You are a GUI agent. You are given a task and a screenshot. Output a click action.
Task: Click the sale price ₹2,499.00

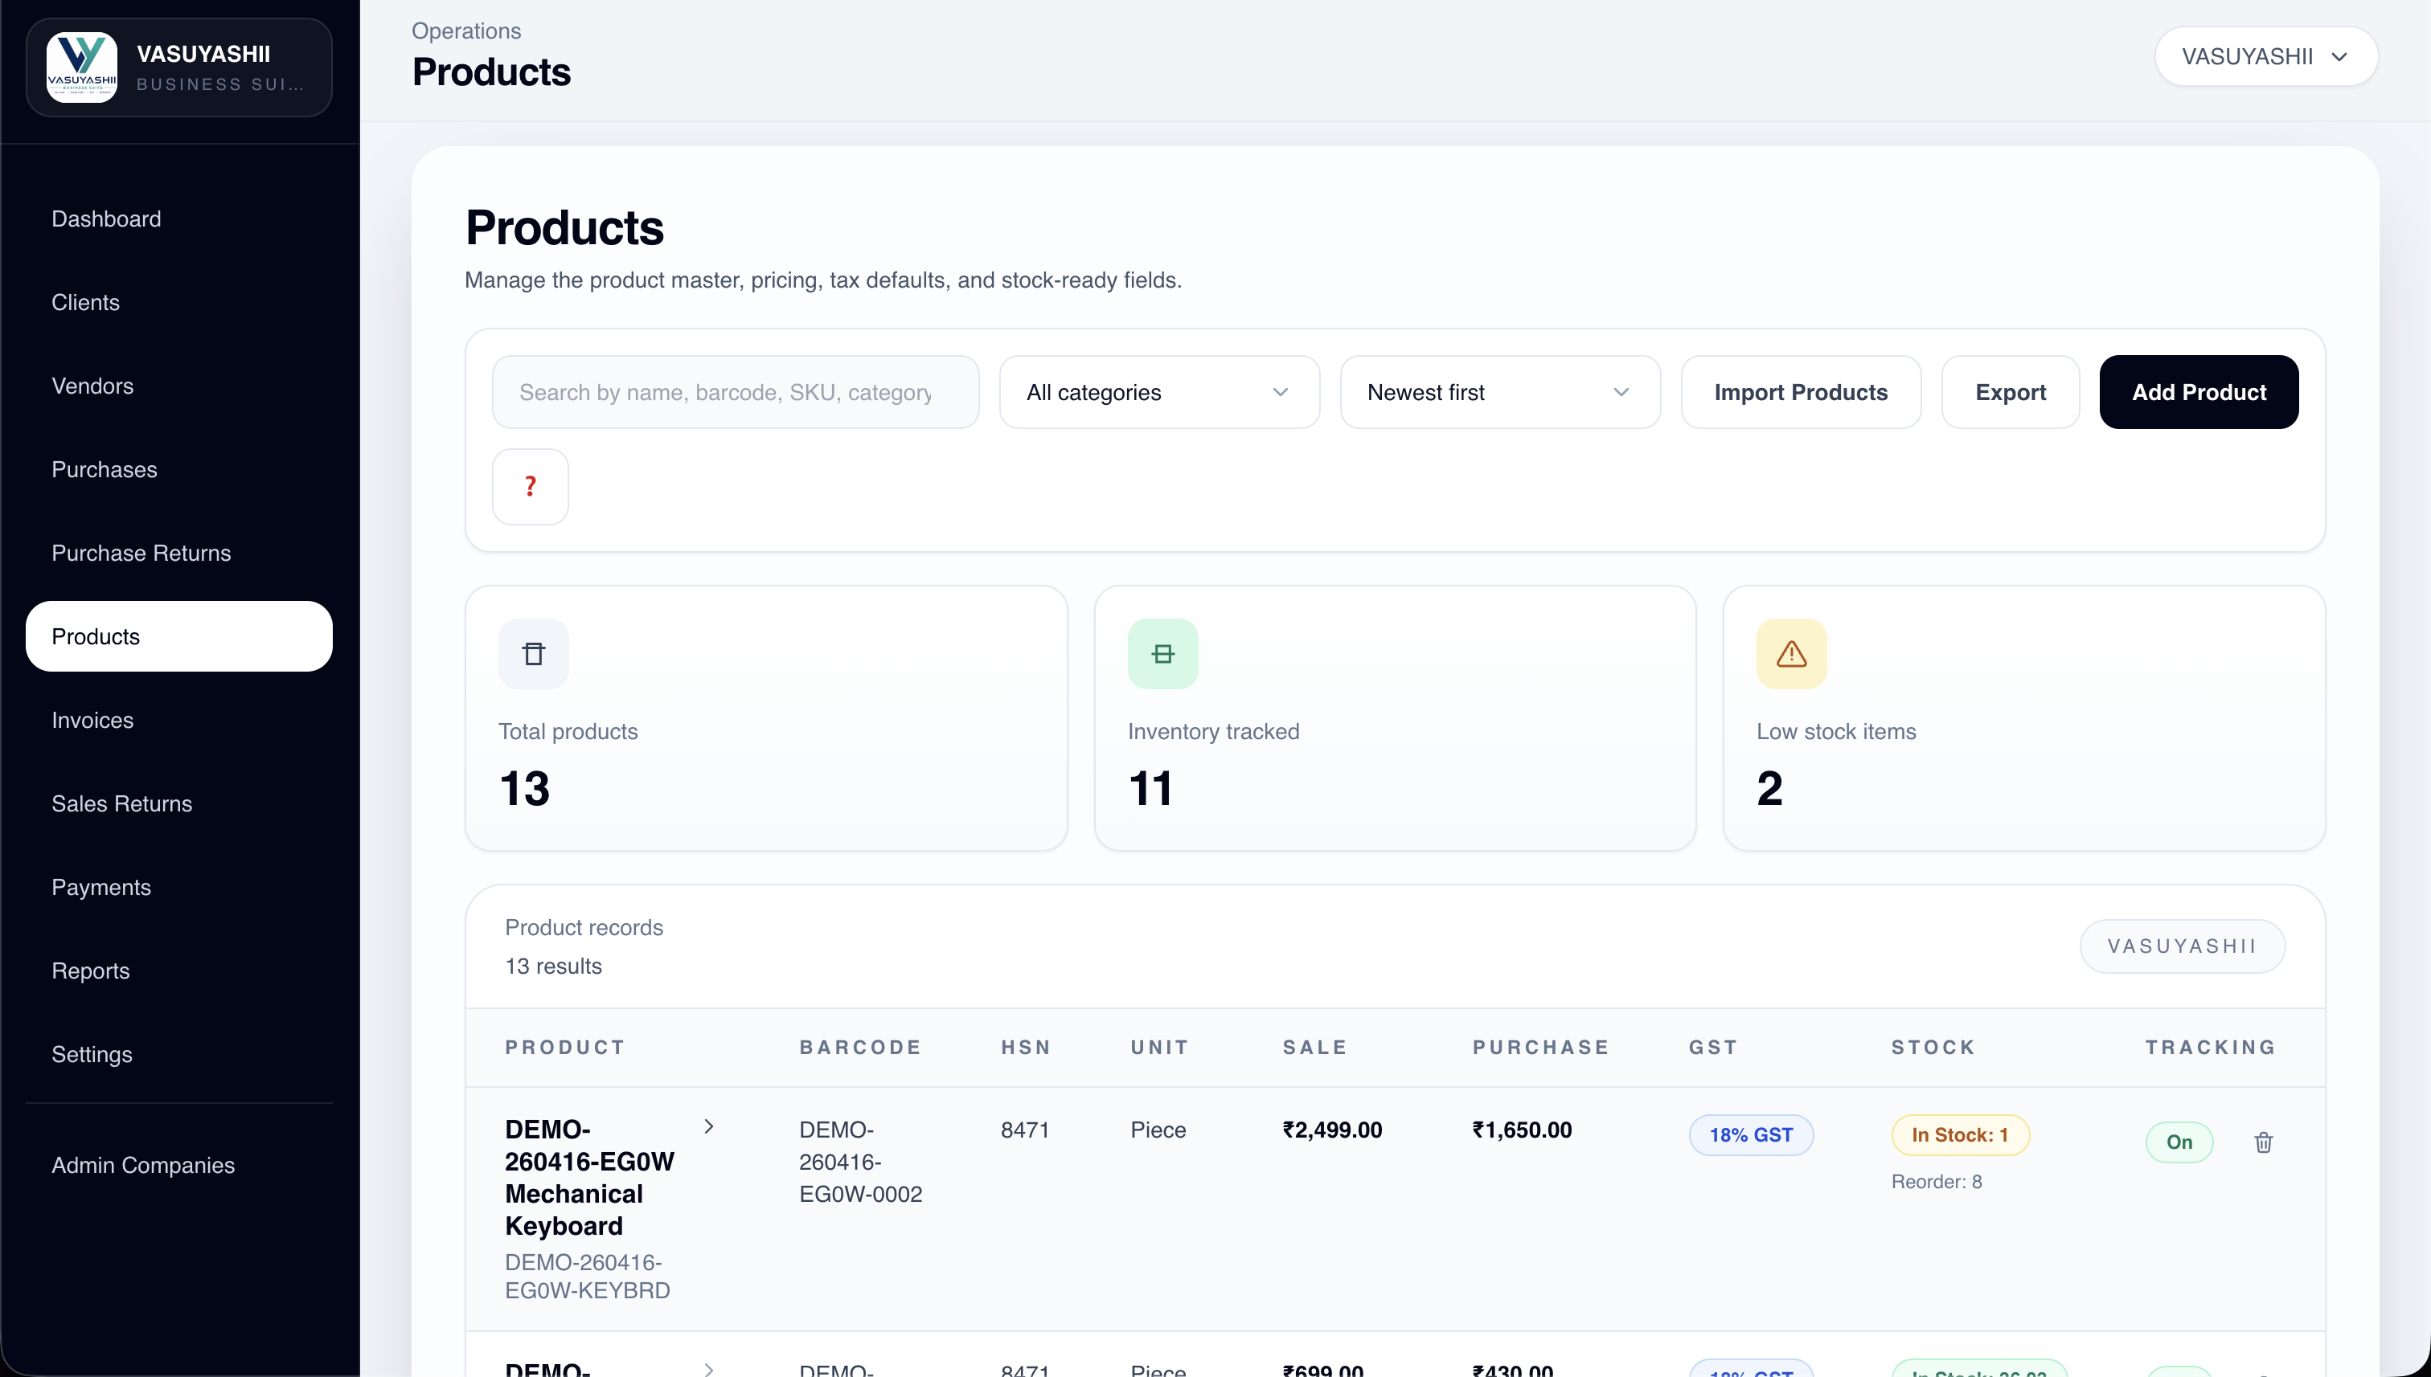(1332, 1130)
